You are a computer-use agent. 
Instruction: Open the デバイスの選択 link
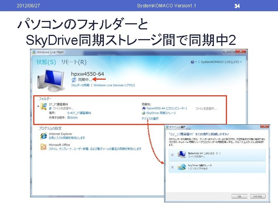coord(150,118)
